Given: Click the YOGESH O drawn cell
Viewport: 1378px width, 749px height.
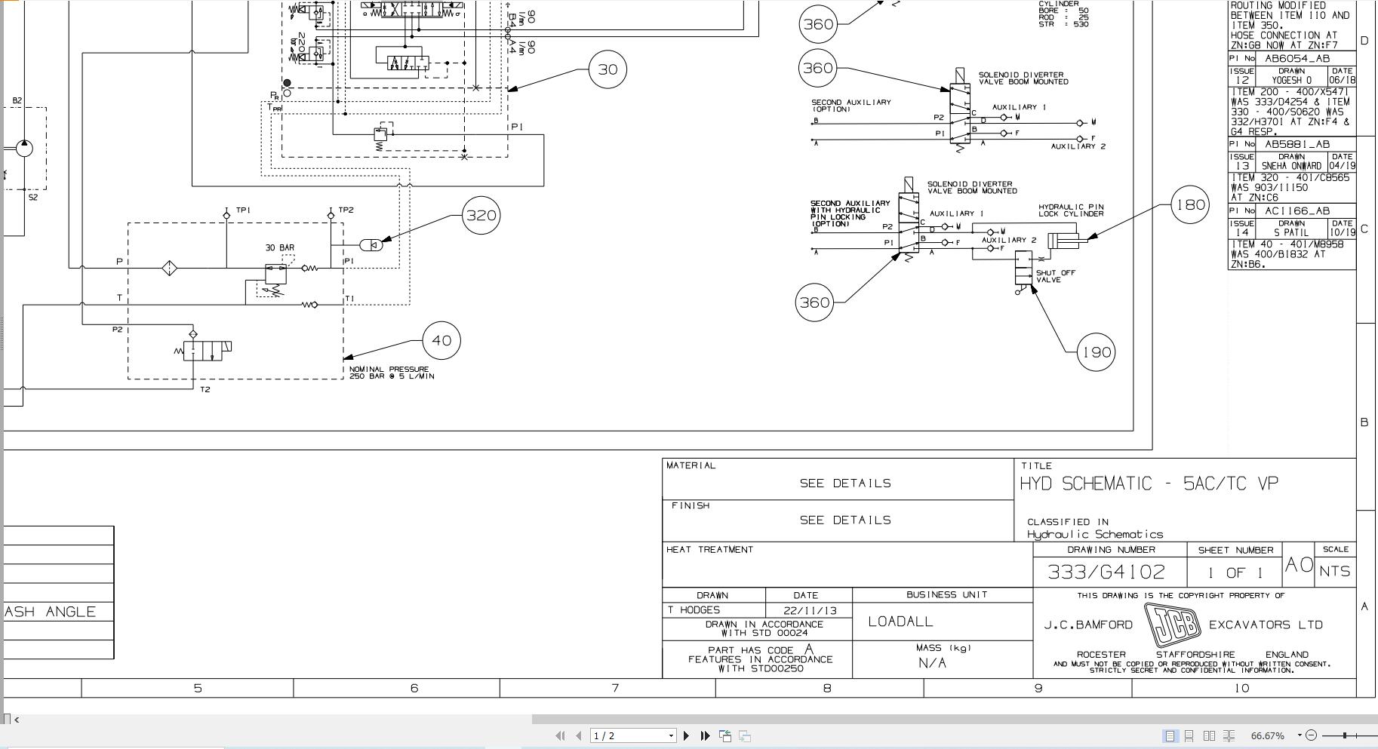Looking at the screenshot, I should pyautogui.click(x=1291, y=80).
